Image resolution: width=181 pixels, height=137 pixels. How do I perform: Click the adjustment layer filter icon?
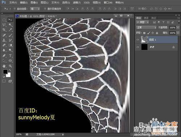(x=159, y=22)
